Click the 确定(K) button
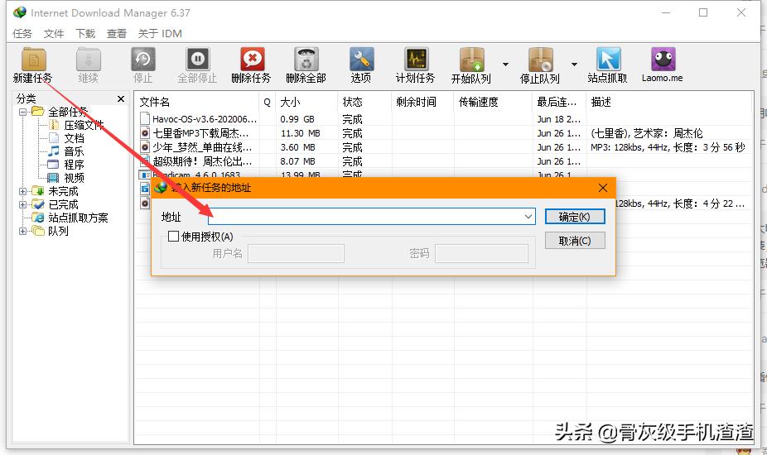This screenshot has width=767, height=455. point(575,217)
